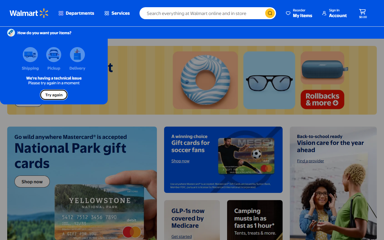Click the Messi gift card image

246,156
